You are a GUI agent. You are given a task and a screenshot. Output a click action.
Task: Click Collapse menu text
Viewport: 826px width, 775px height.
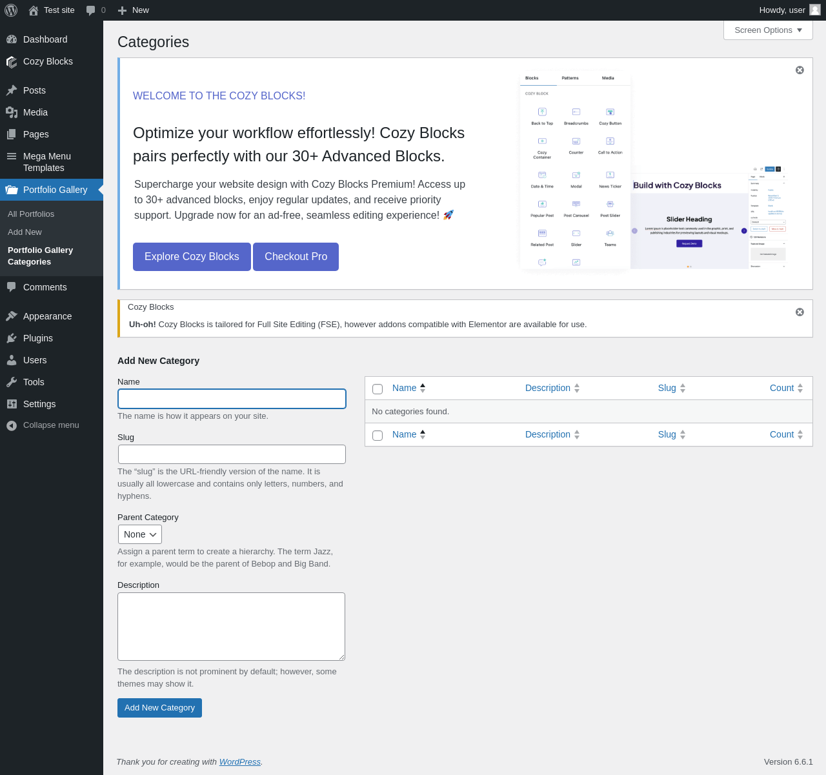(51, 425)
